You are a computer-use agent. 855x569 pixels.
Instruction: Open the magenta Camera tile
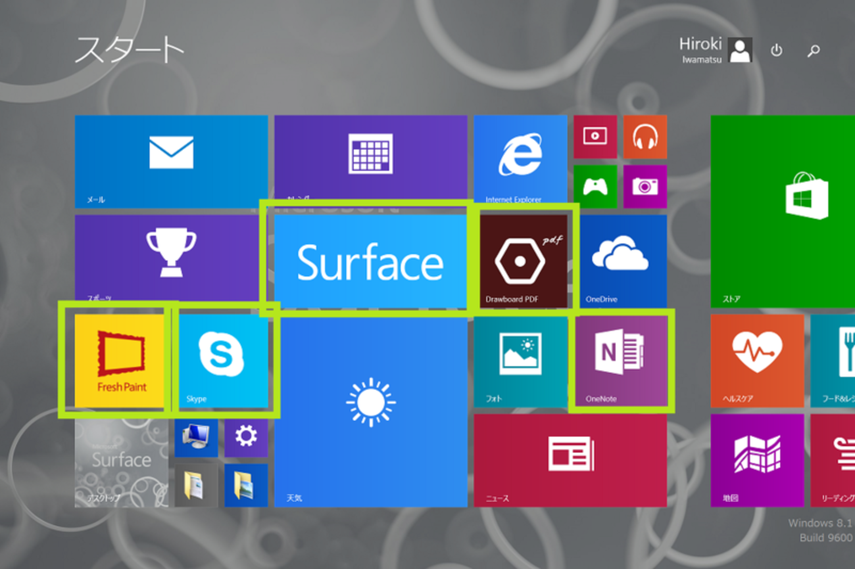pyautogui.click(x=645, y=187)
